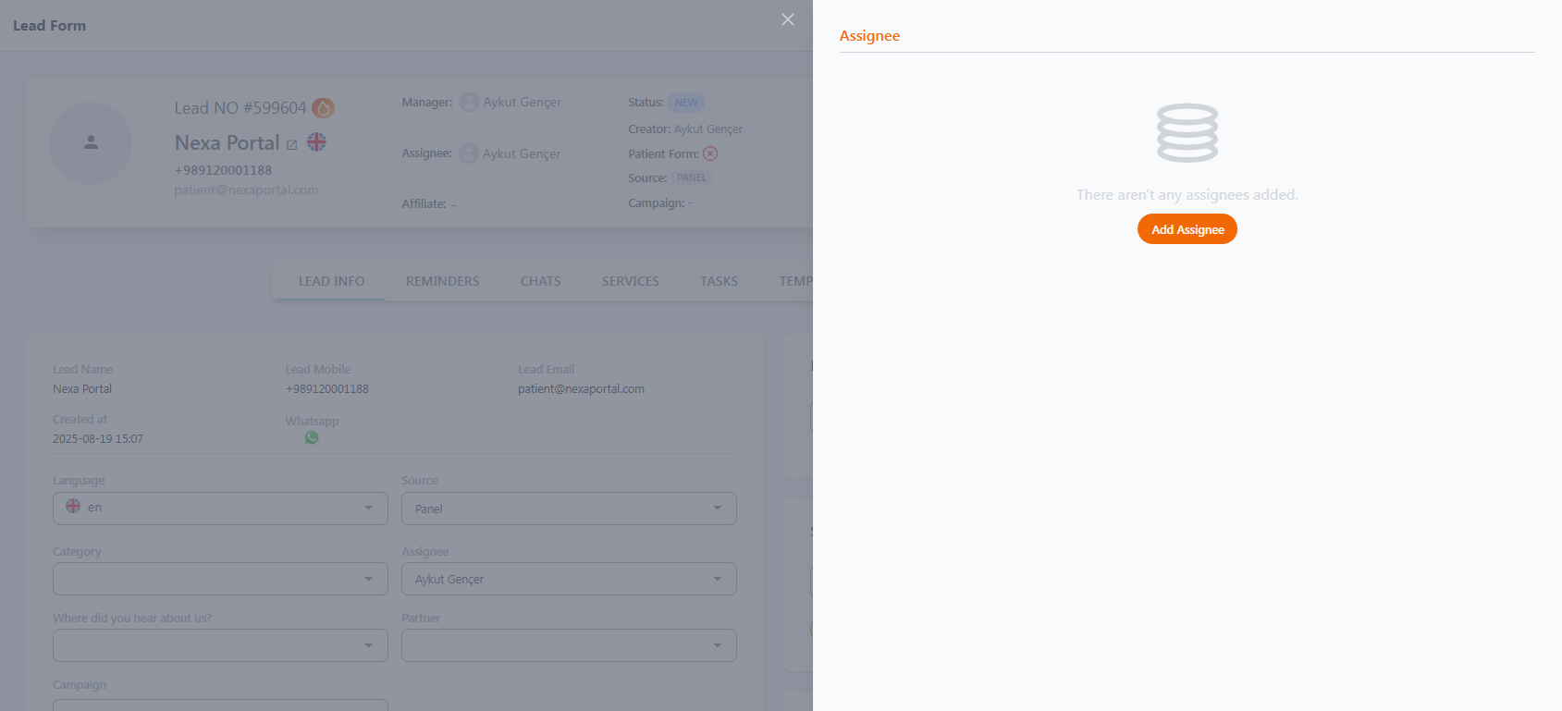Click the Assignee avatar icon in the header
The image size is (1562, 711).
click(469, 153)
